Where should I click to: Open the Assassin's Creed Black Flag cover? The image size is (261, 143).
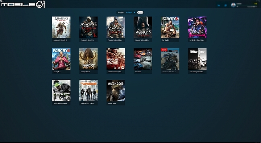point(88,27)
